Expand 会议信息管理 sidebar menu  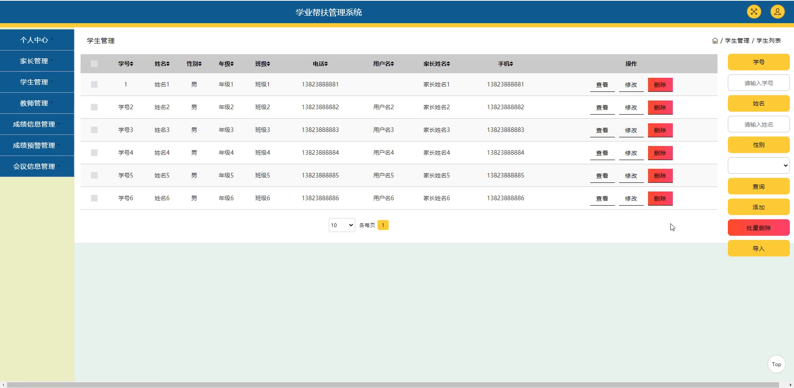click(x=37, y=166)
